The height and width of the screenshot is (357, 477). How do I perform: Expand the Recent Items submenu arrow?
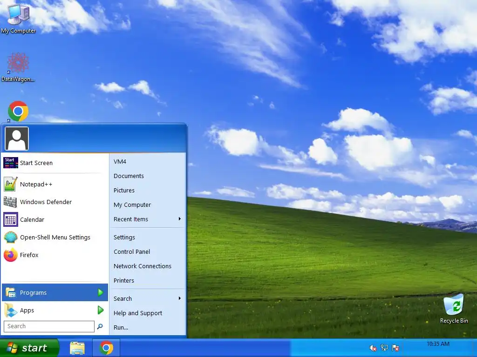point(179,219)
